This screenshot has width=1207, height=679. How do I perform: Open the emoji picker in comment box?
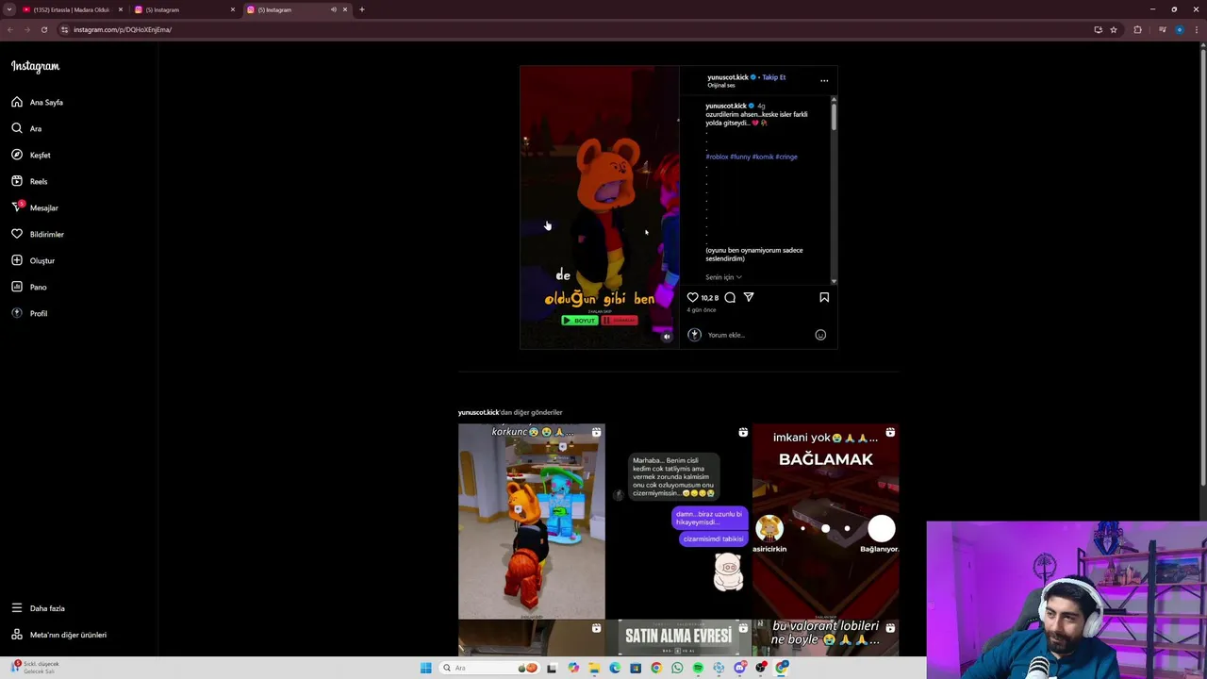(x=820, y=335)
